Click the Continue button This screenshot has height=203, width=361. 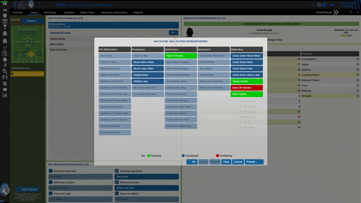pos(327,12)
